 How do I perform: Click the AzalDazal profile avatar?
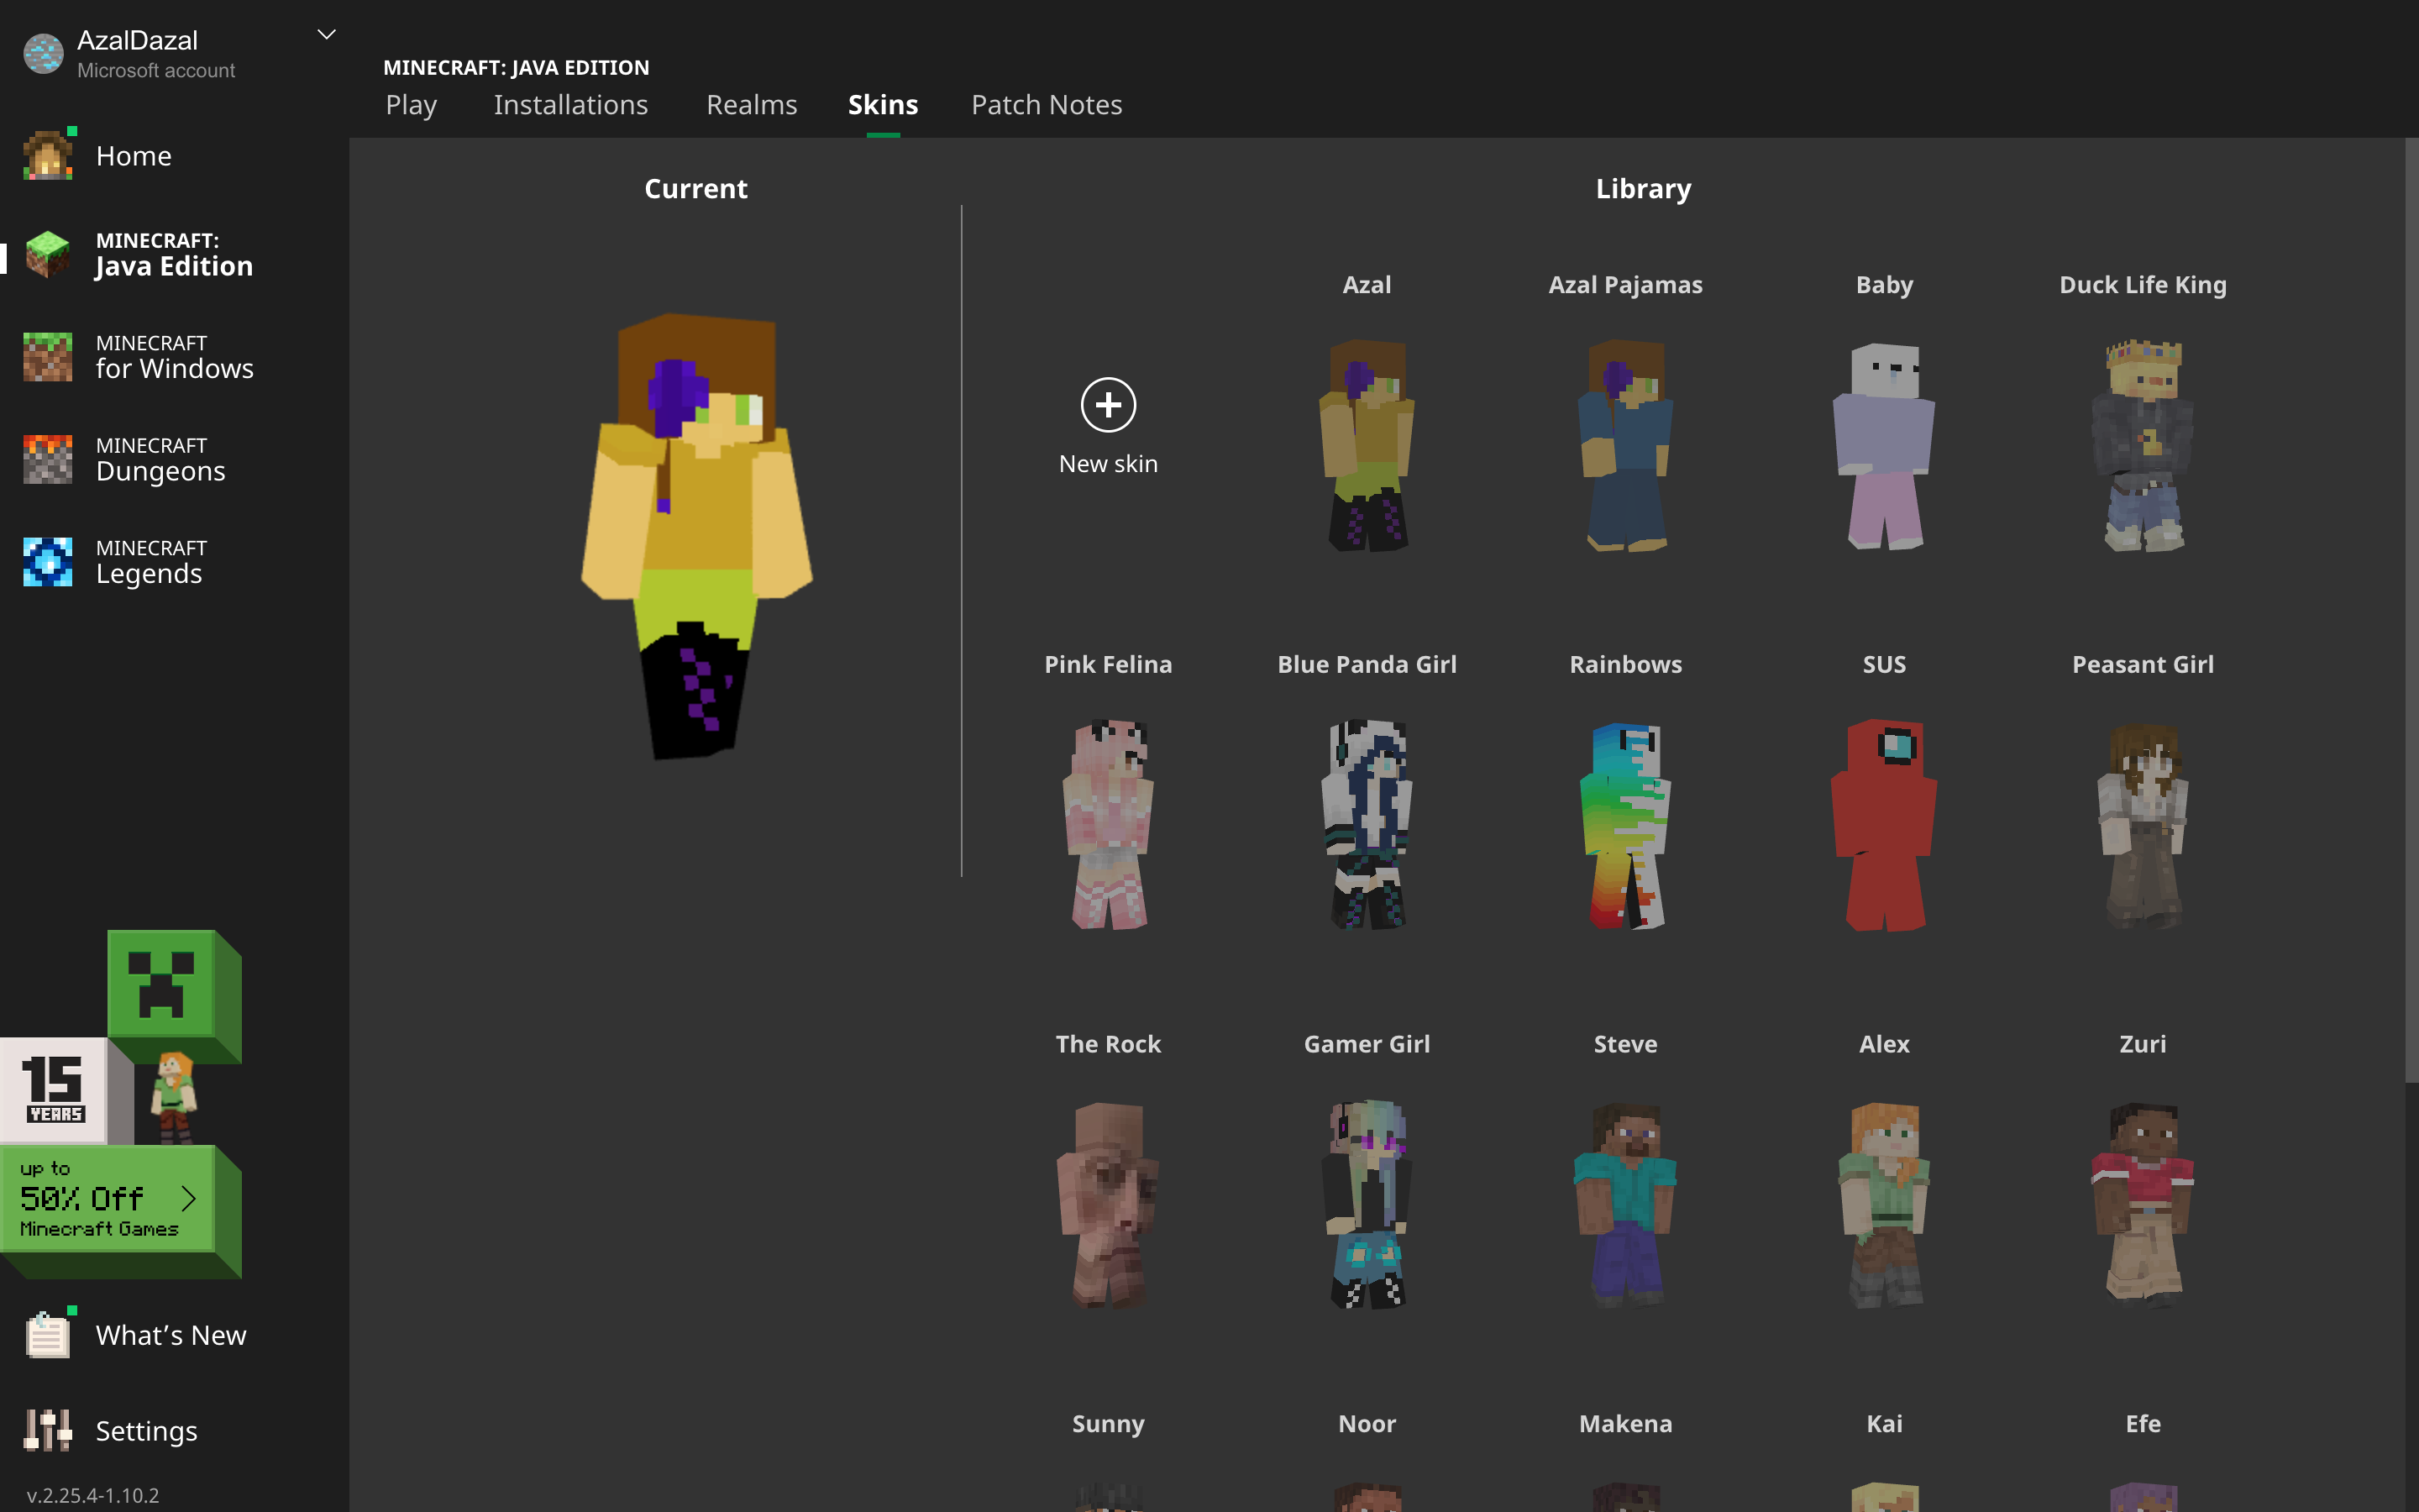click(x=43, y=53)
